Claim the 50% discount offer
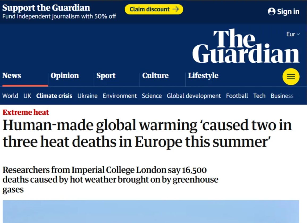The height and width of the screenshot is (223, 307). [154, 9]
